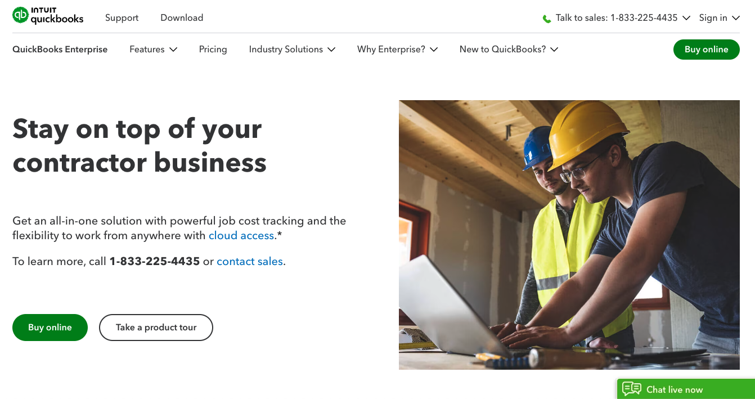Image resolution: width=755 pixels, height=399 pixels.
Task: Click the Intuit QuickBooks logo
Action: point(48,16)
